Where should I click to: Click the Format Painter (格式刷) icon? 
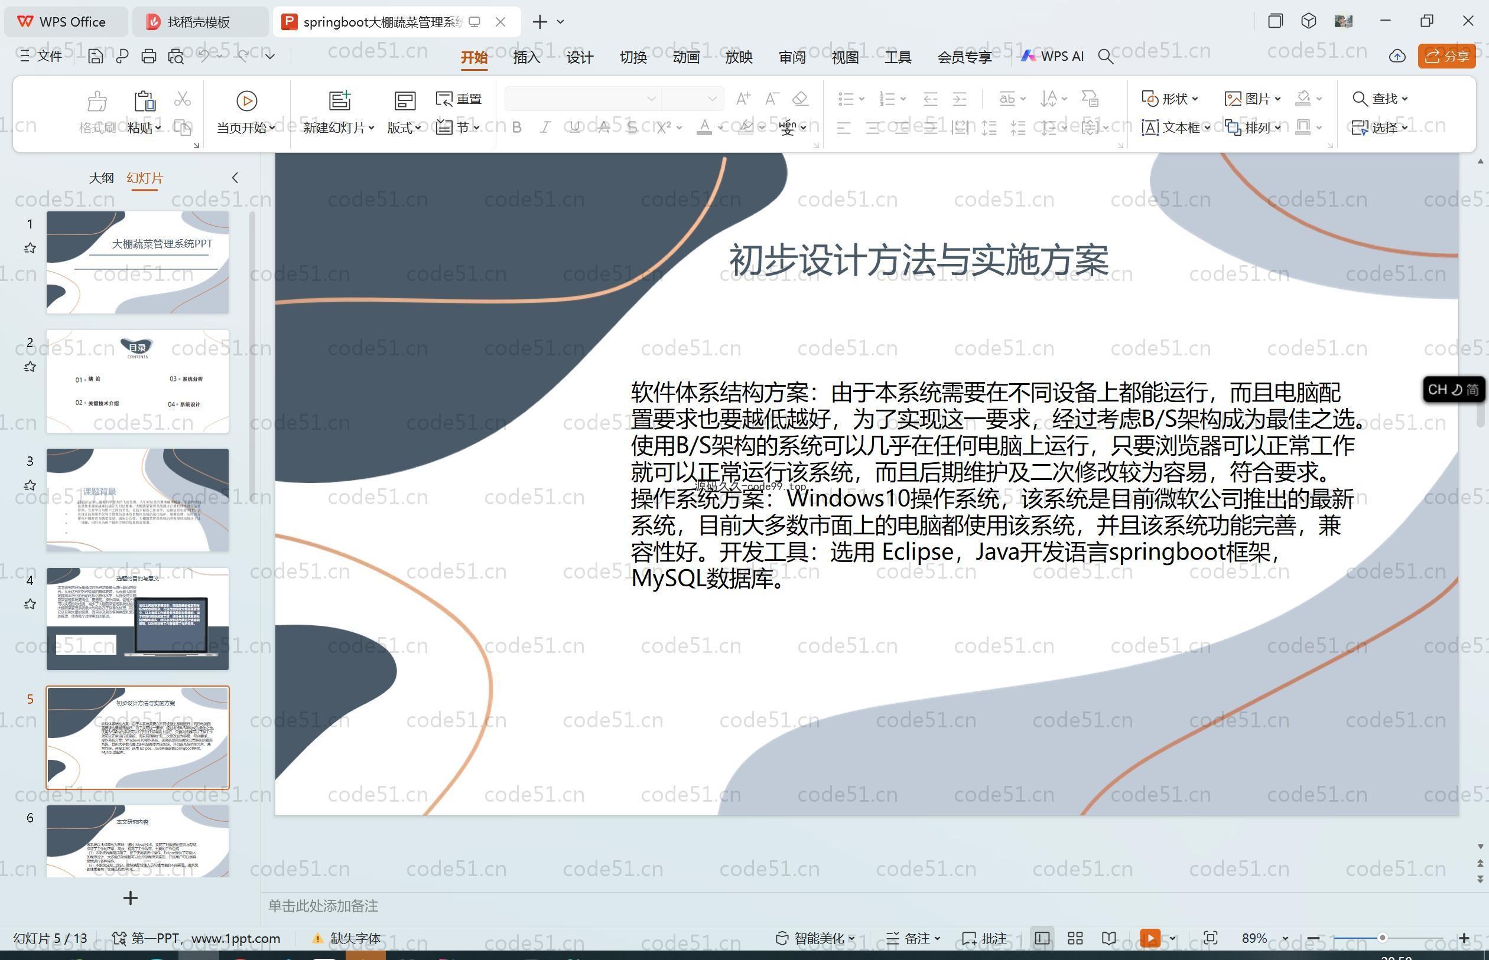(x=97, y=100)
